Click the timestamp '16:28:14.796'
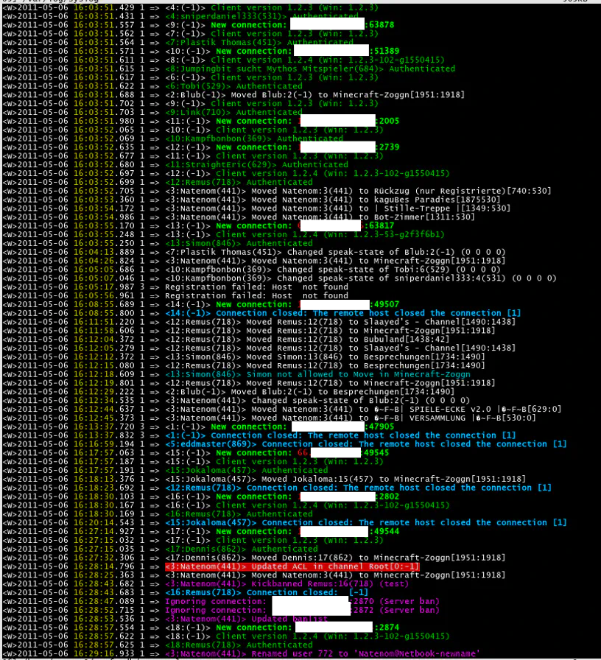Screen dimensions: 601x660 [x=104, y=566]
